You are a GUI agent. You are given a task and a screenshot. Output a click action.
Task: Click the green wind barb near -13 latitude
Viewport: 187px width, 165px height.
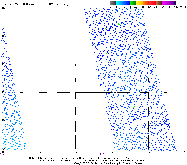pyautogui.click(x=105, y=53)
